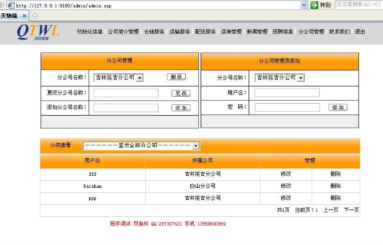Click username cell fff
Screen dimensions: 383x245
(93, 174)
